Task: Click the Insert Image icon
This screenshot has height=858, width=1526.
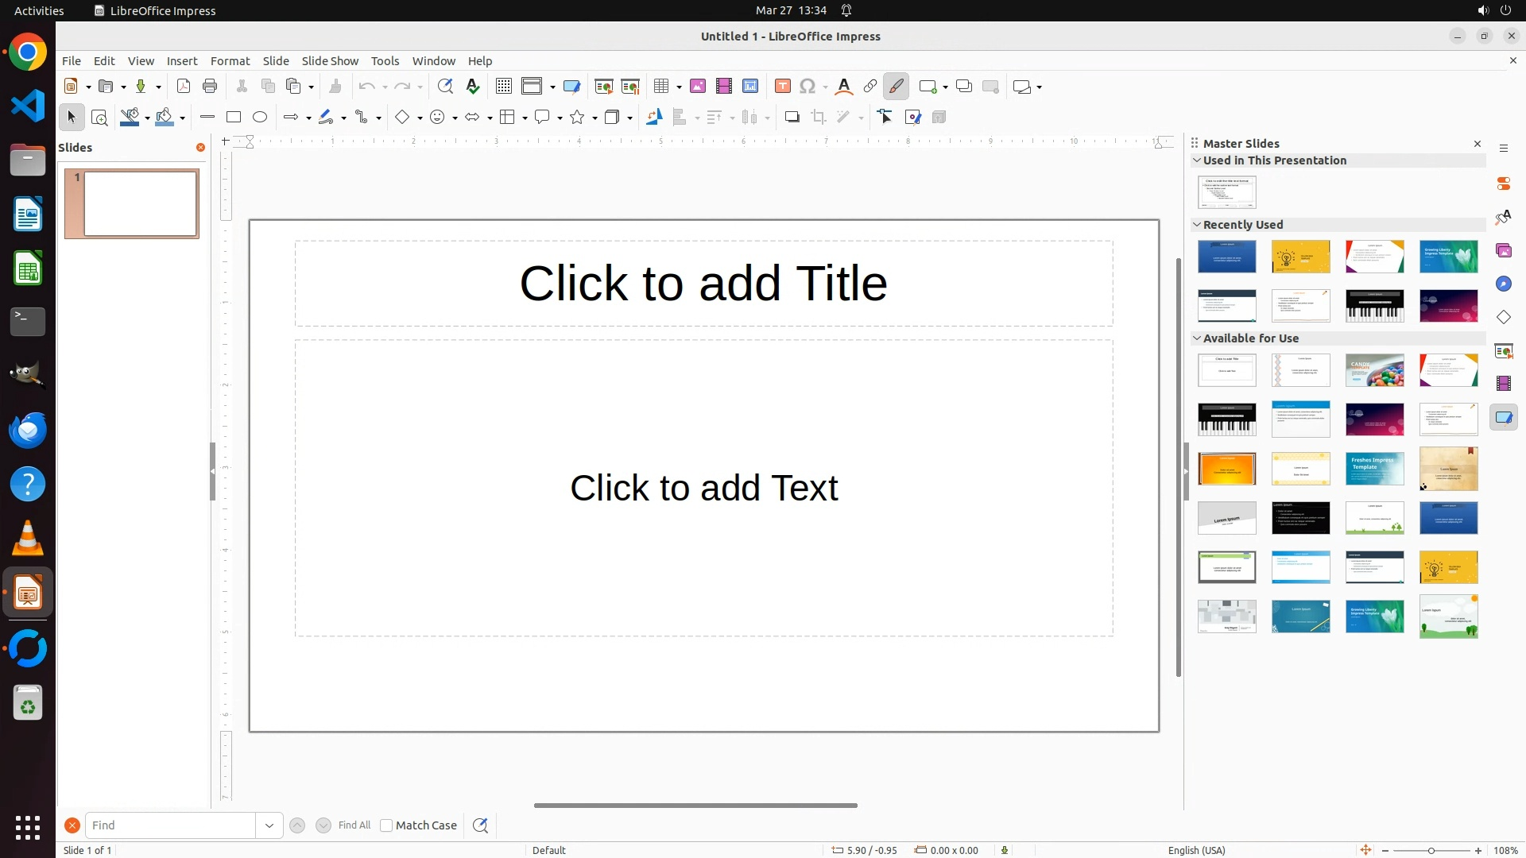Action: pyautogui.click(x=698, y=87)
